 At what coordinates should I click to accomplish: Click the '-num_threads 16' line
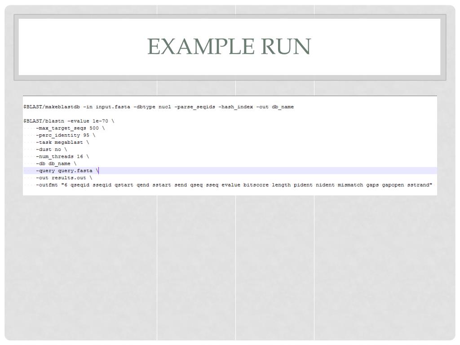click(62, 156)
